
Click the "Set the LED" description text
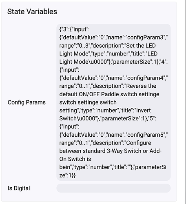click(x=141, y=46)
